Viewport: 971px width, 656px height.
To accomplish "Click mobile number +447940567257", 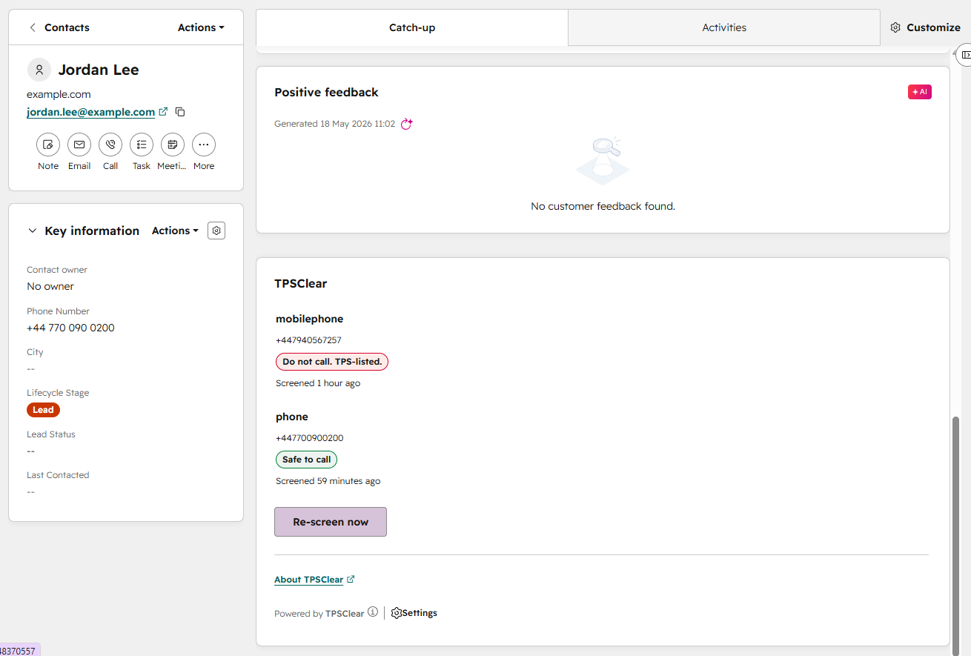I will point(308,340).
